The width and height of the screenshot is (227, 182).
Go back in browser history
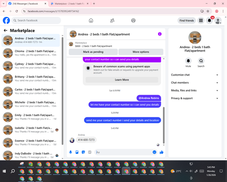point(4,11)
